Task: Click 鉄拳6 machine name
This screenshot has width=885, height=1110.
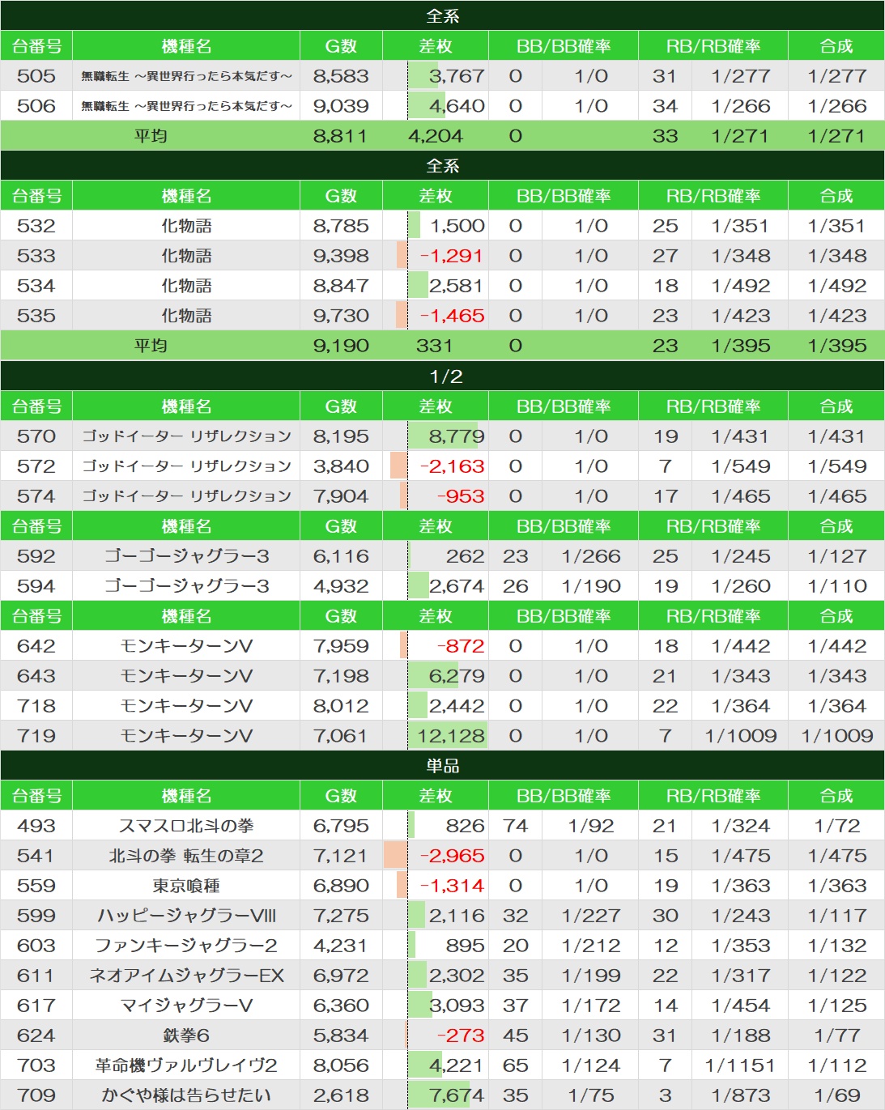Action: tap(186, 1036)
